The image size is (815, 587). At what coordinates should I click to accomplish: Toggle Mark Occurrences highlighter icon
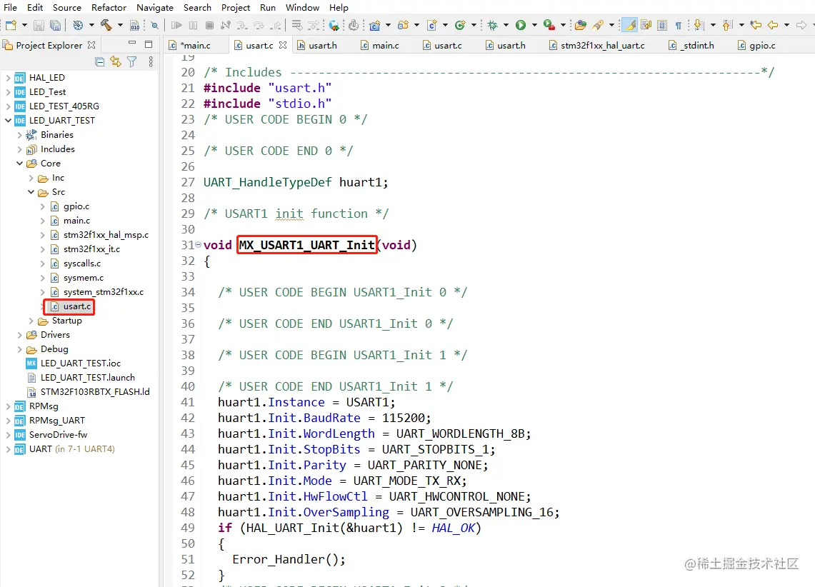629,25
